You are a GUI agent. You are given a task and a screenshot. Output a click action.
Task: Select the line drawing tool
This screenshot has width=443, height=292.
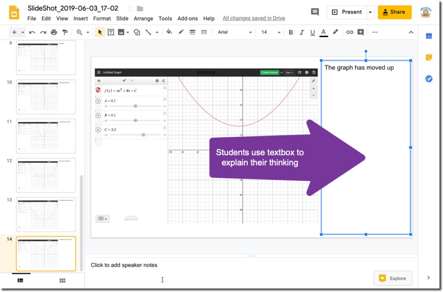click(x=149, y=32)
